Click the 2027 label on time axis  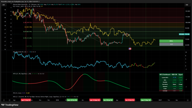(x=160, y=100)
